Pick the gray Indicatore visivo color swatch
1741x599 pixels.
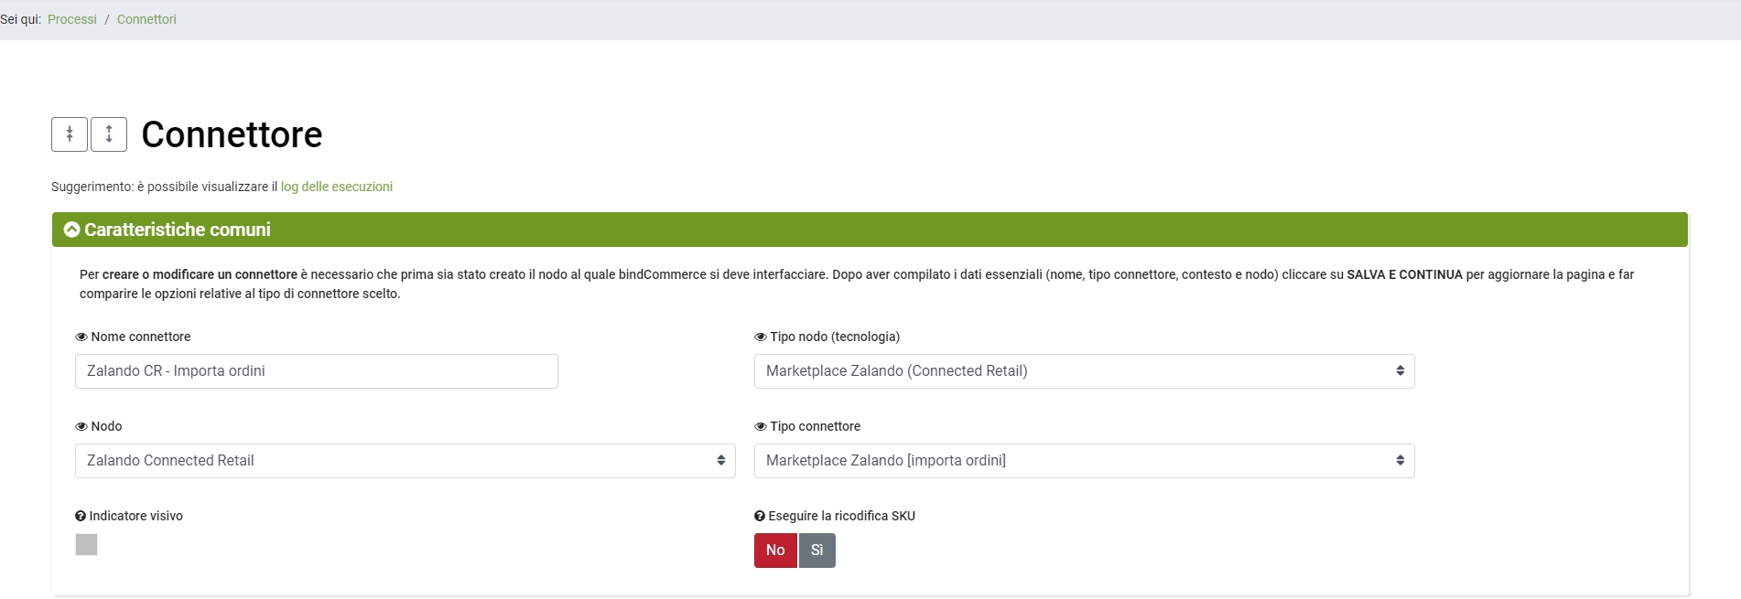click(x=86, y=545)
